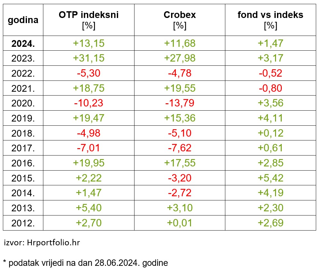Click the 'godina' column header
The width and height of the screenshot is (320, 270).
[23, 20]
